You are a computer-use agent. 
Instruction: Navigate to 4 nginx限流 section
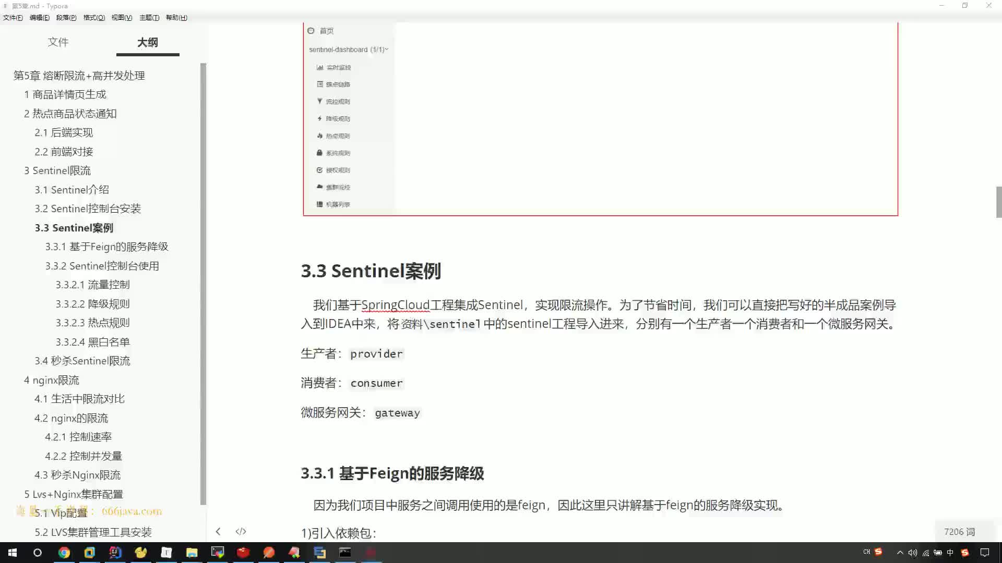point(52,380)
